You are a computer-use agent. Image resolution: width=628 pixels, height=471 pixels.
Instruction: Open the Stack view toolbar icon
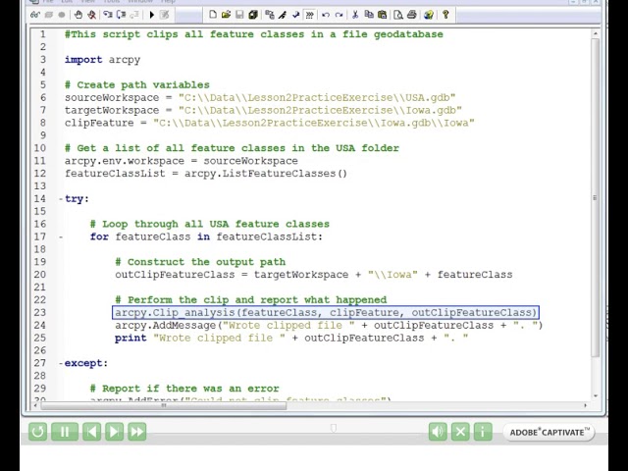tap(49, 15)
